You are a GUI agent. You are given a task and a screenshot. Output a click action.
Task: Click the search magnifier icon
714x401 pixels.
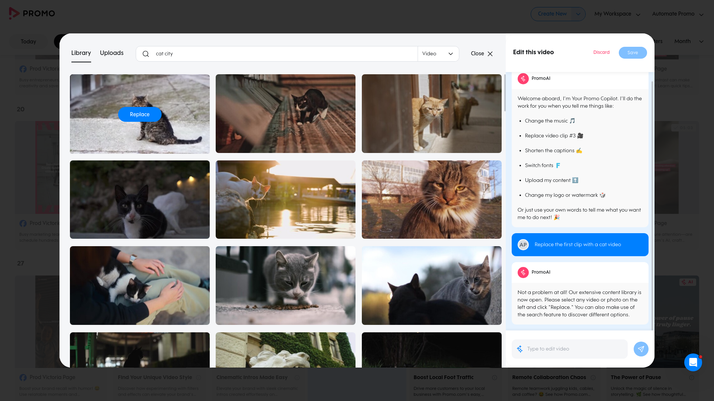(x=146, y=54)
